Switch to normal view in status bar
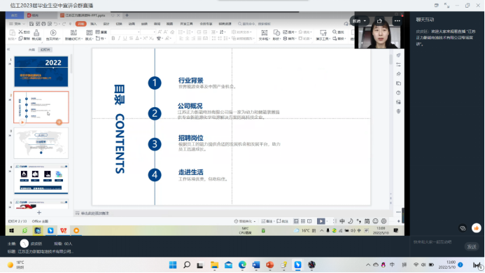The width and height of the screenshot is (485, 273). [x=296, y=221]
